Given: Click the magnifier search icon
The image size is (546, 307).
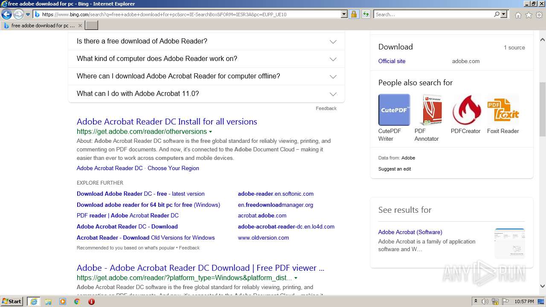Looking at the screenshot, I should pyautogui.click(x=497, y=14).
